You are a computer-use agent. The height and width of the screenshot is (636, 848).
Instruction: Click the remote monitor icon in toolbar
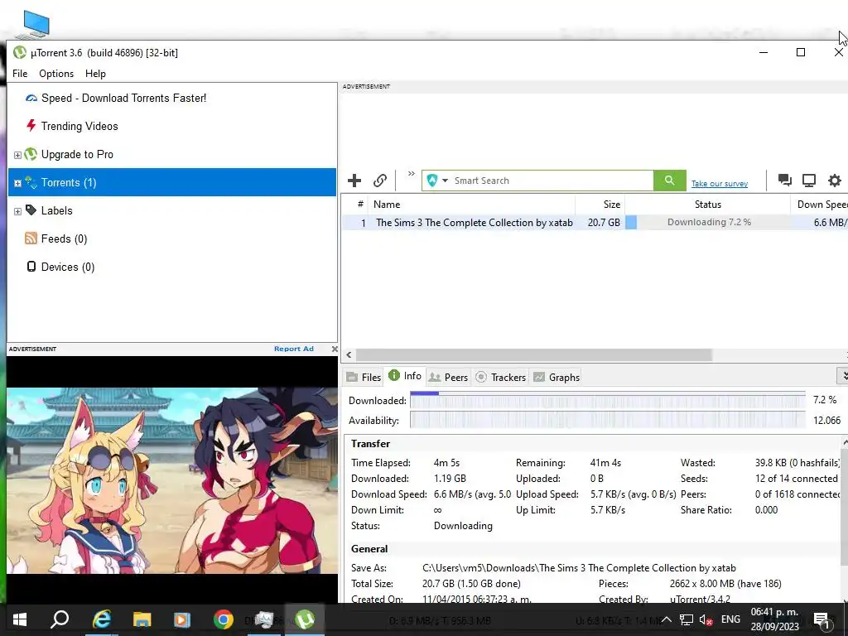809,180
